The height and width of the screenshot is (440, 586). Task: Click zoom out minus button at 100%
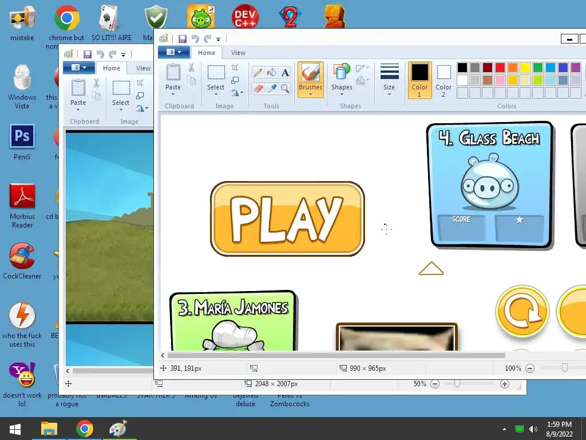pos(529,368)
